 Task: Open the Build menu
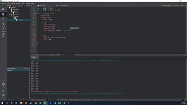pyautogui.click(x=9, y=3)
